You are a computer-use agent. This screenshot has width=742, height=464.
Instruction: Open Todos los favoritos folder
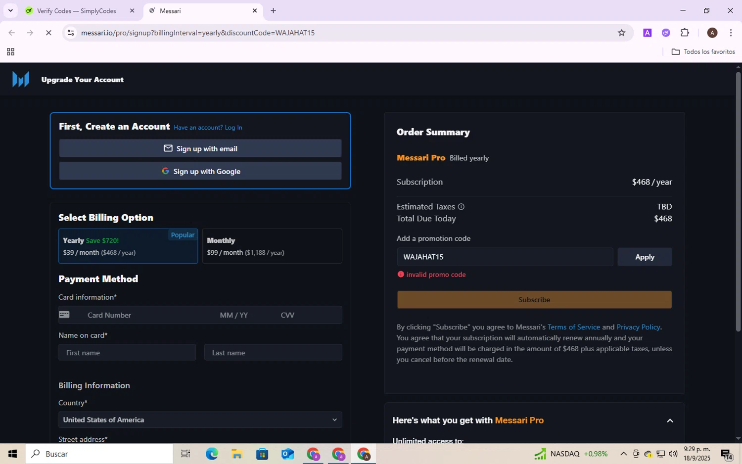703,52
